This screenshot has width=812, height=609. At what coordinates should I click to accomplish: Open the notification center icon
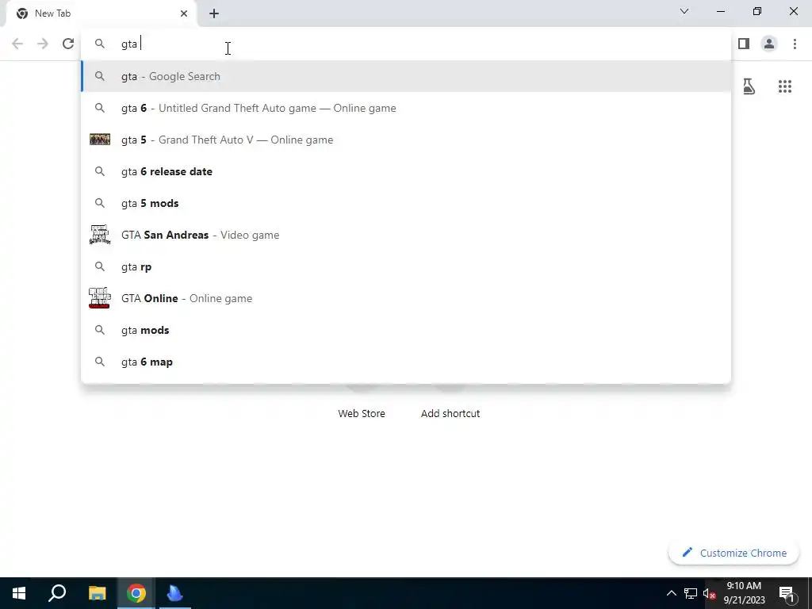coord(787,593)
